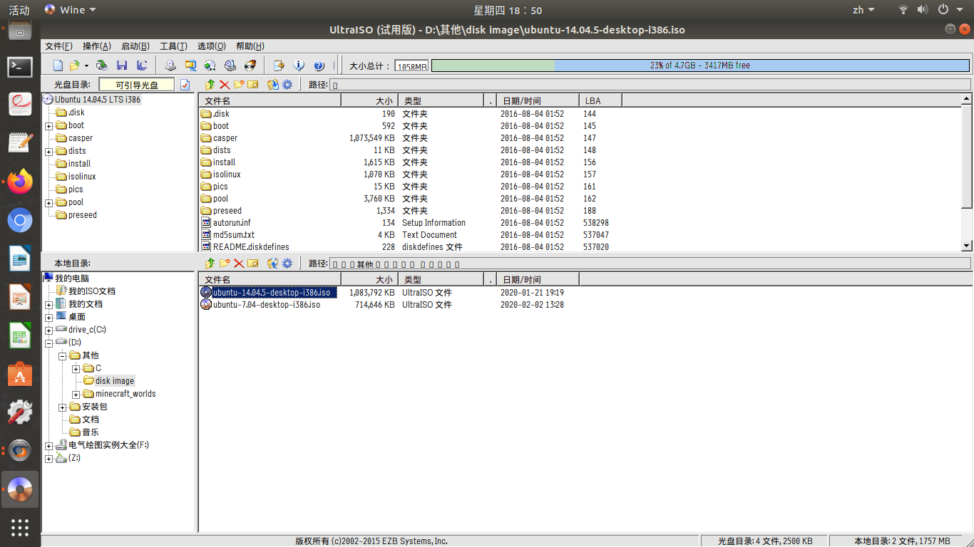Sort local list by 文件名 column header
Viewport: 974px width, 547px height.
click(270, 280)
